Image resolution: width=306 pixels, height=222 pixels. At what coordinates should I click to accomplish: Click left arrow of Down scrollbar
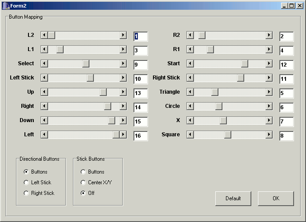(x=44, y=120)
